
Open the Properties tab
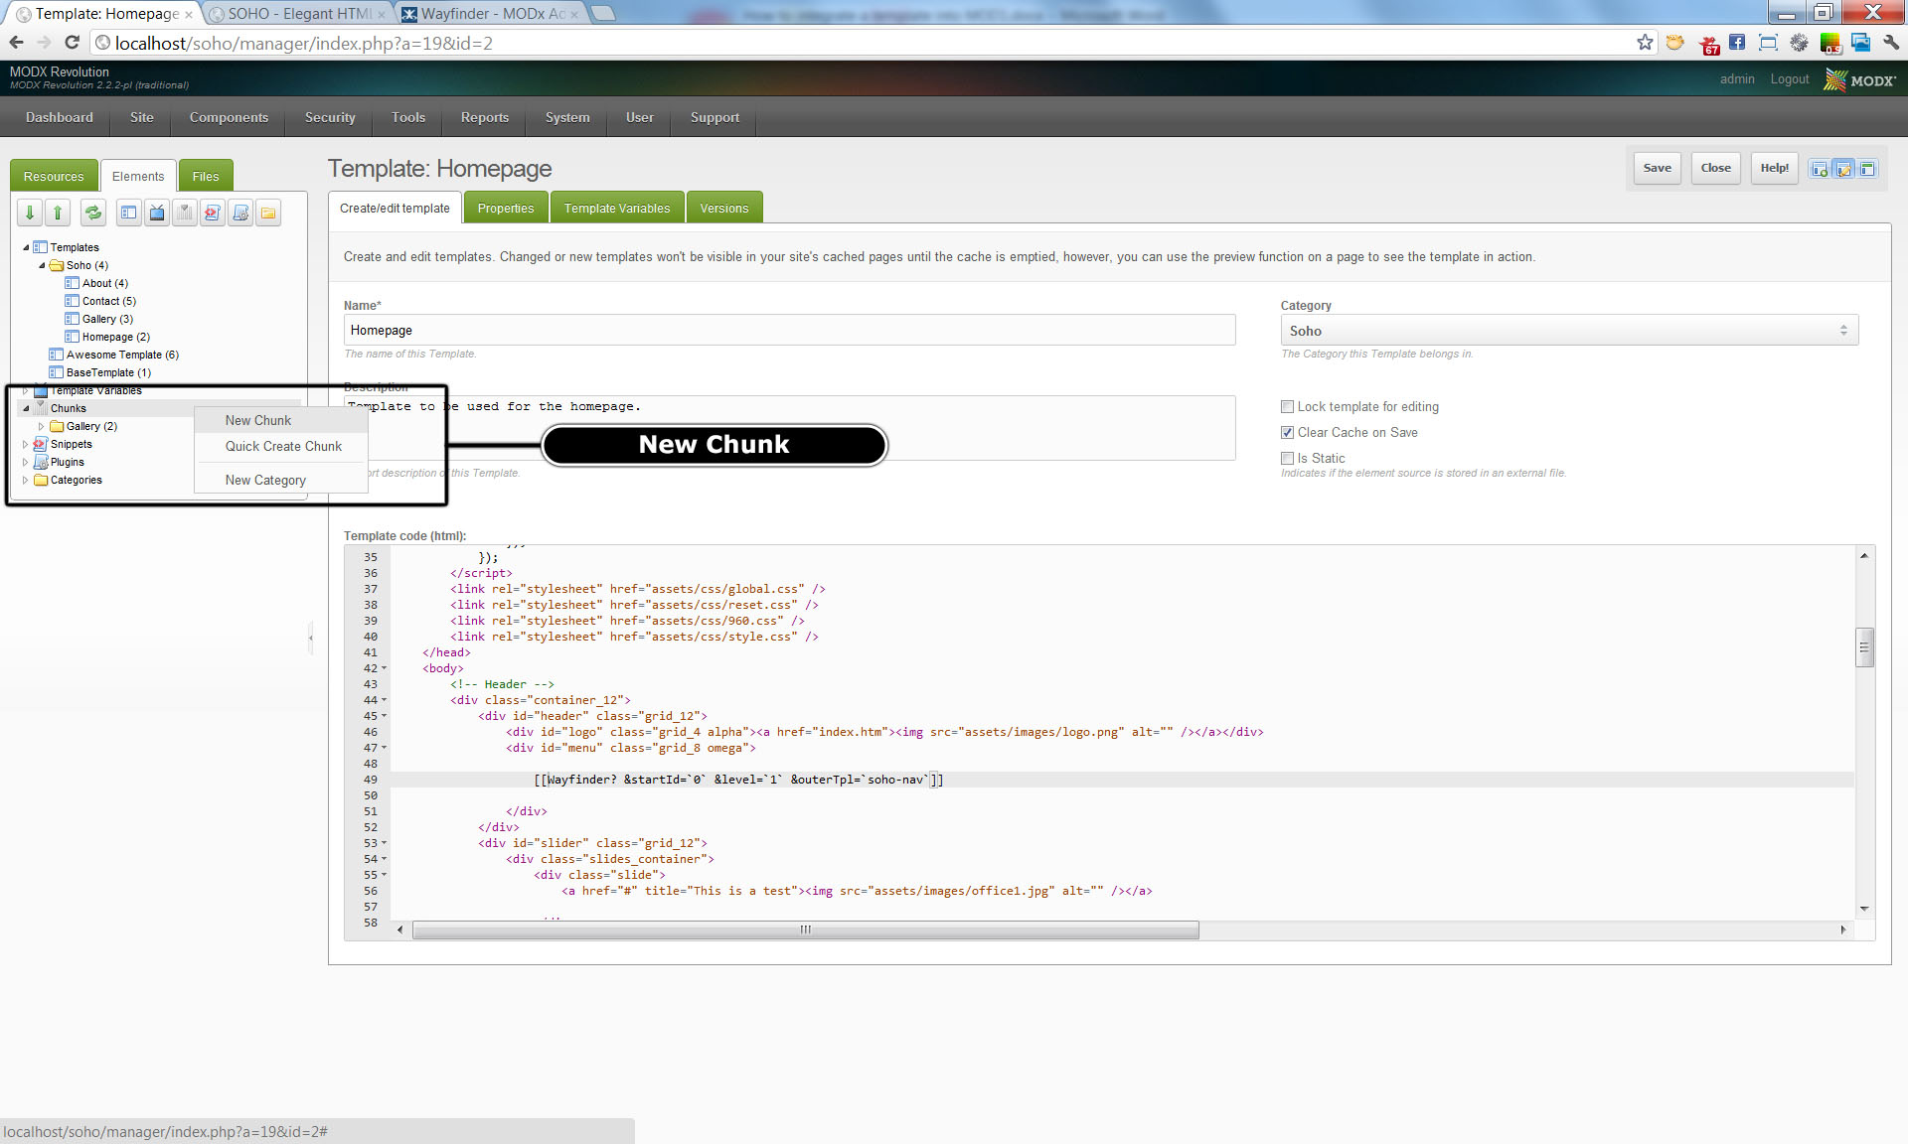click(506, 208)
